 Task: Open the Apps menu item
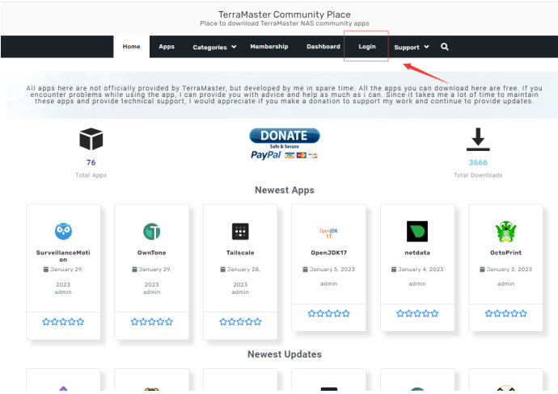(x=167, y=47)
